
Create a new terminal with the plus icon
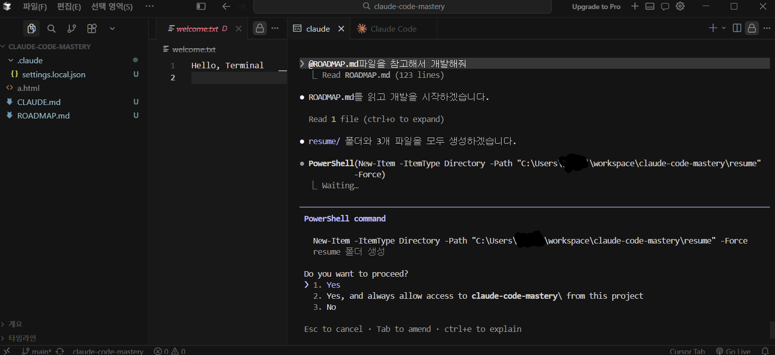click(713, 28)
